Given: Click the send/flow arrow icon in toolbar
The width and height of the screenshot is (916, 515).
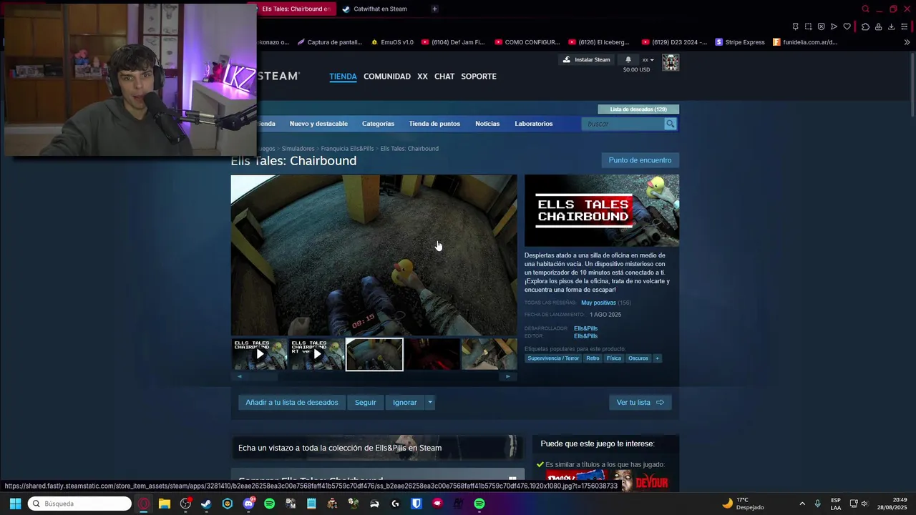Looking at the screenshot, I should pos(834,26).
